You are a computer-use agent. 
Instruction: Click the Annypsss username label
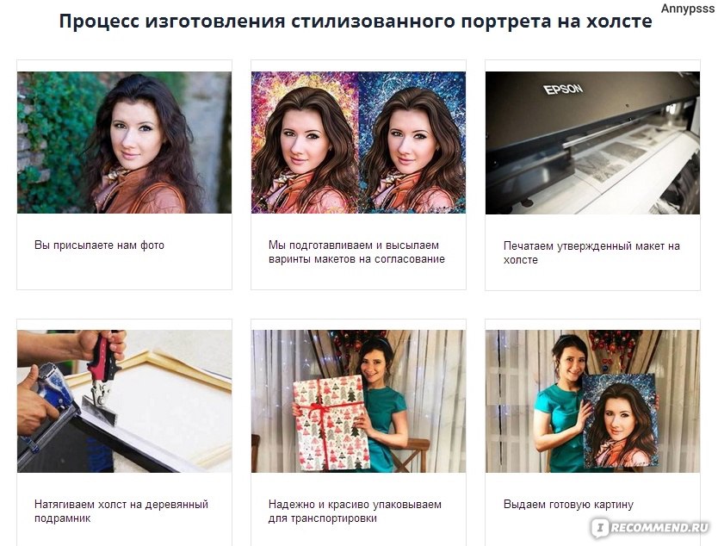(688, 9)
